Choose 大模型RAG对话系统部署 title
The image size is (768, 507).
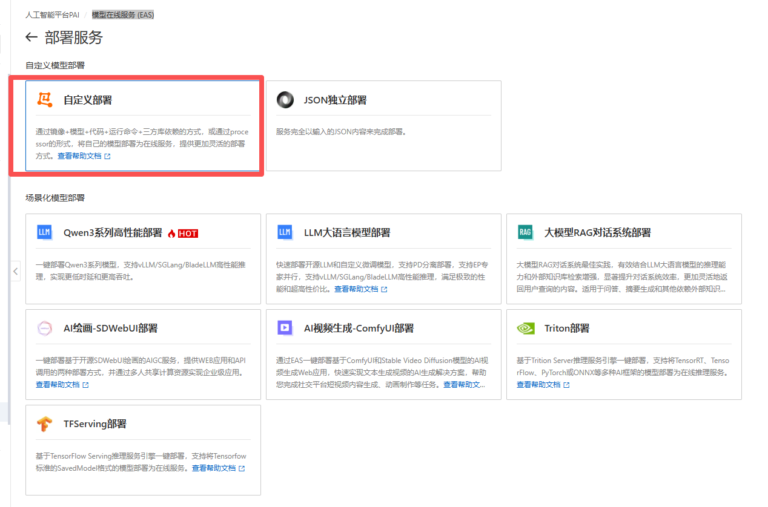[597, 233]
